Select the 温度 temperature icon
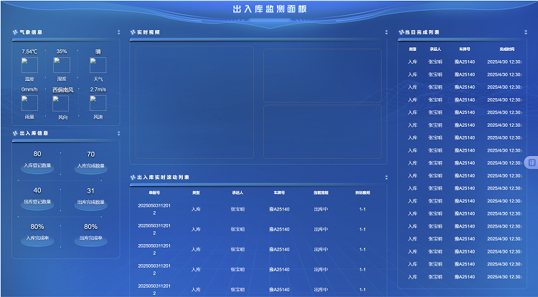This screenshot has width=538, height=297. coord(29,65)
